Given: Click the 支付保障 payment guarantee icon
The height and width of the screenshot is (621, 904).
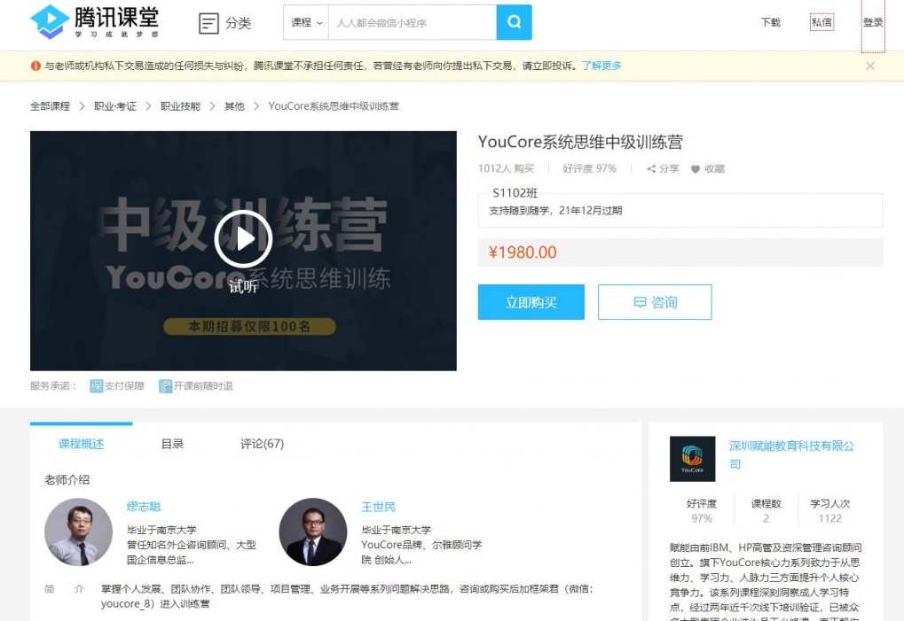Looking at the screenshot, I should point(98,385).
